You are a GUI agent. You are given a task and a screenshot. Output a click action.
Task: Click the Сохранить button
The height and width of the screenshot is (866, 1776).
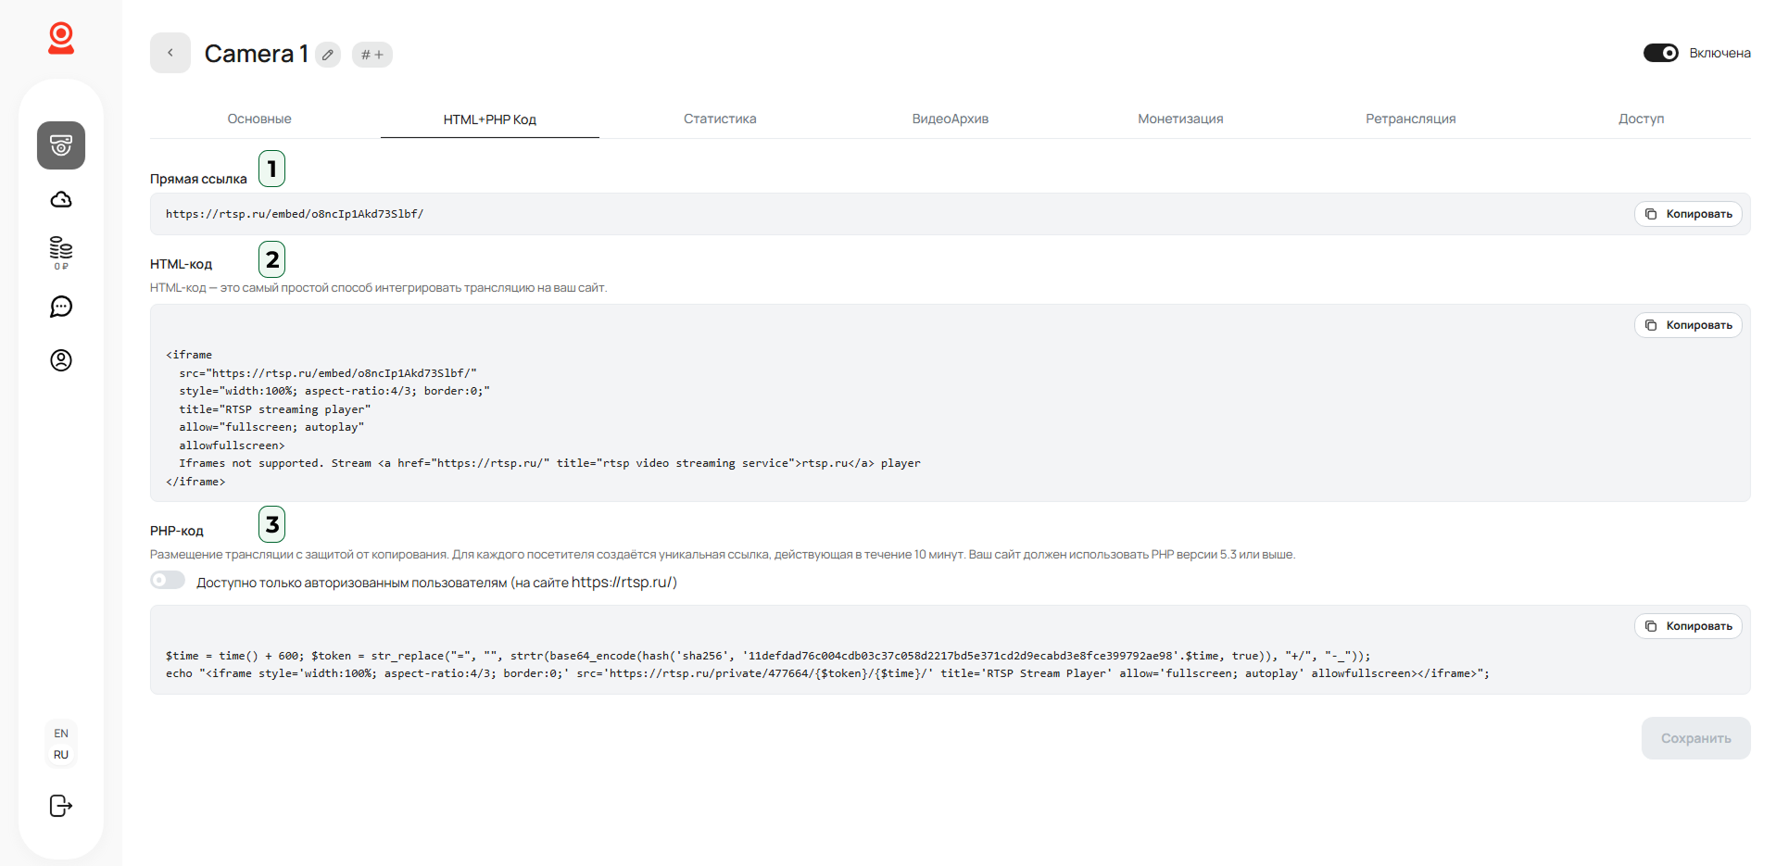(1695, 738)
